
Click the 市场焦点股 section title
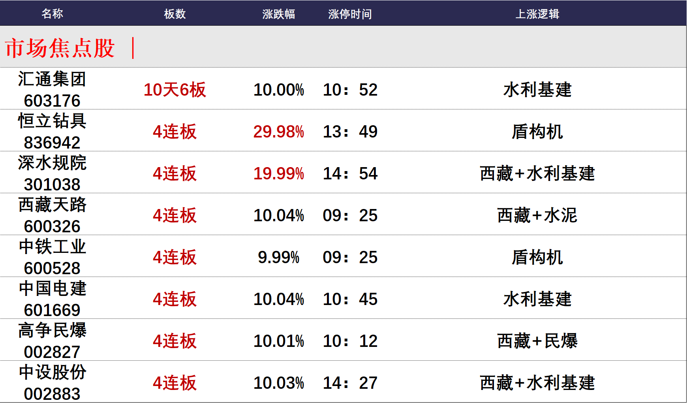pyautogui.click(x=60, y=48)
